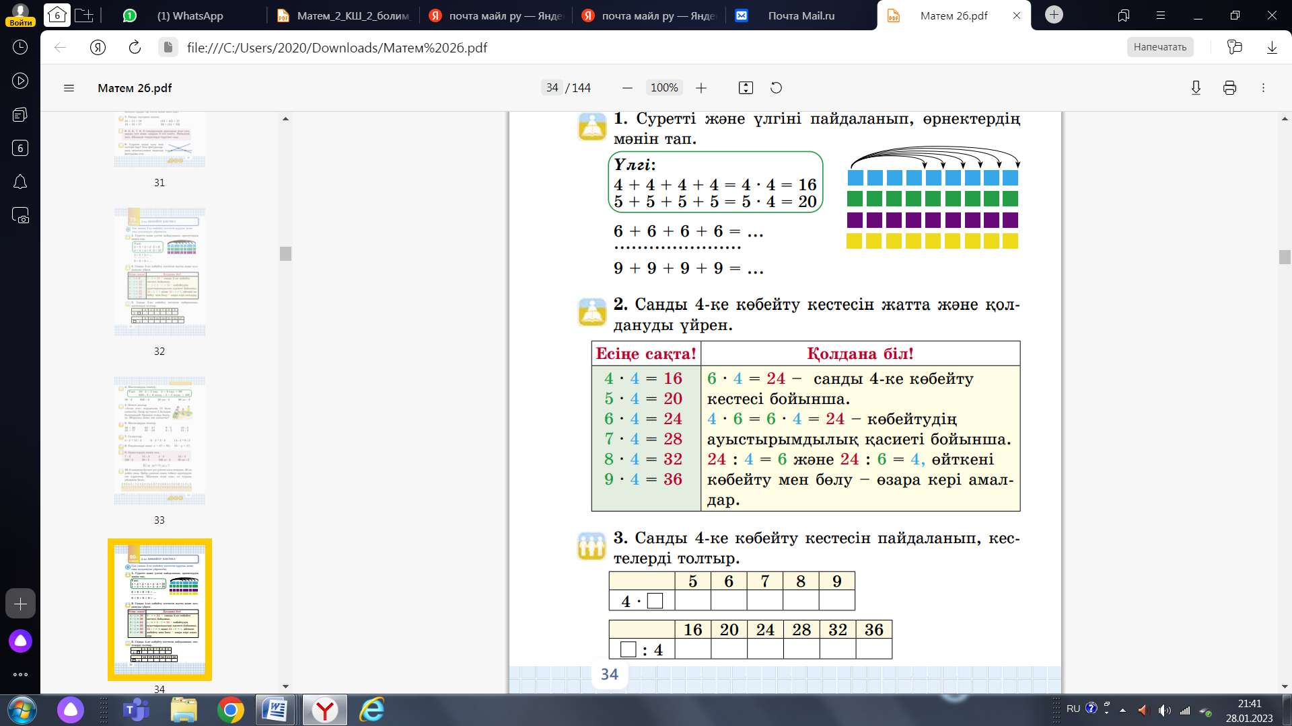Reload the page with refresh icon
This screenshot has height=726, width=1292.
click(135, 47)
